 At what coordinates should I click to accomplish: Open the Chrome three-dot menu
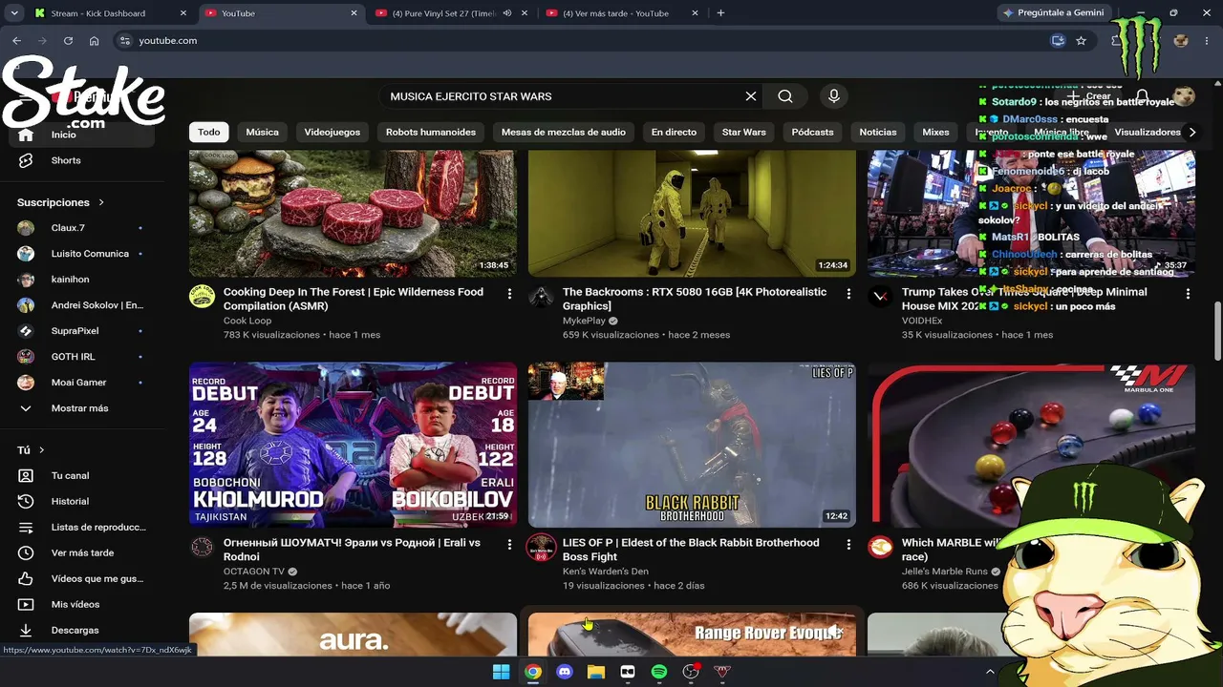(1208, 41)
